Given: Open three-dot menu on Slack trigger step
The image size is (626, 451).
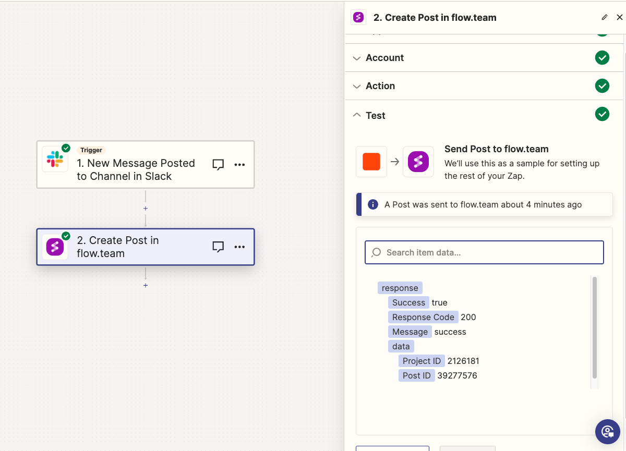Looking at the screenshot, I should 239,164.
